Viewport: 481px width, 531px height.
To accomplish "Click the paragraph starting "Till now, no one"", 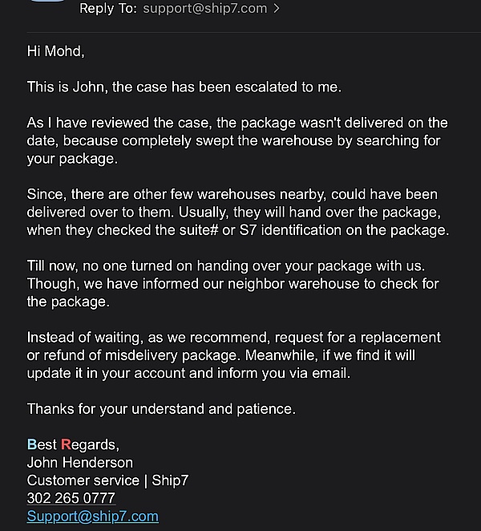I will pos(232,283).
